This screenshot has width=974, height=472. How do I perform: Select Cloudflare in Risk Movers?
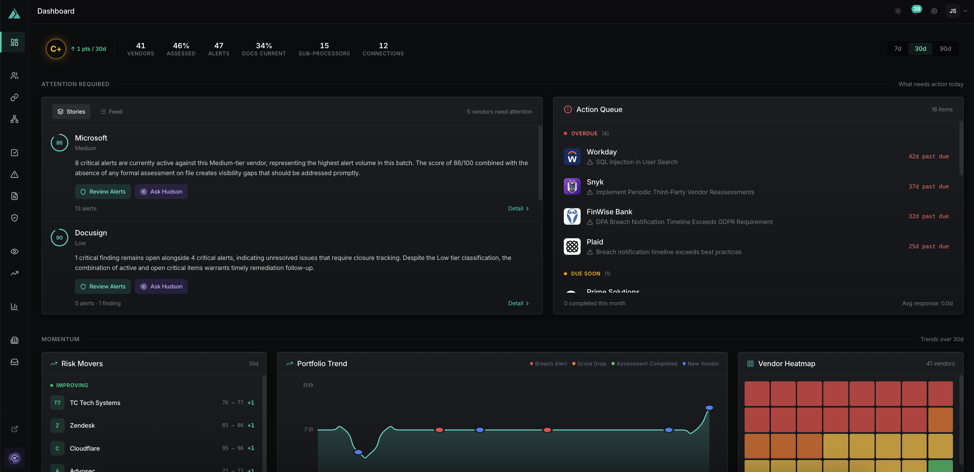(x=152, y=448)
